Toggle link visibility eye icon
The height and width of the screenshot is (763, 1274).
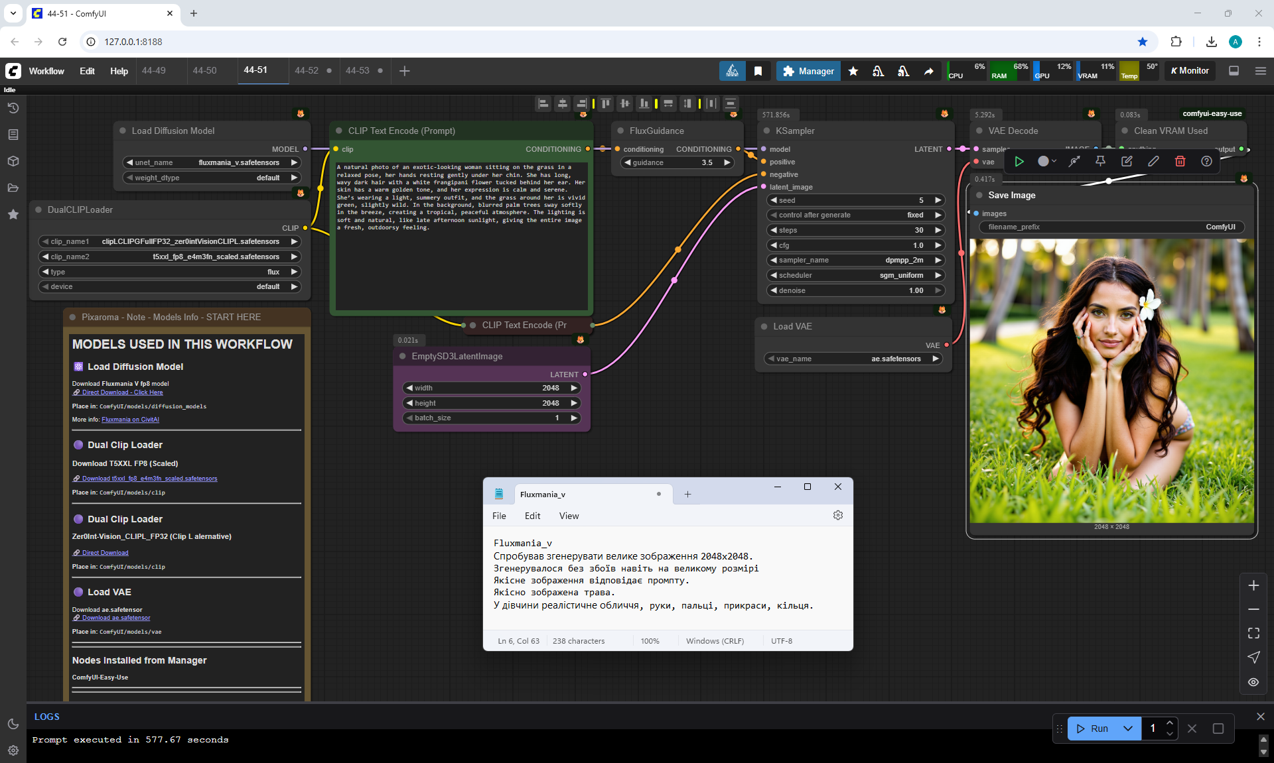1253,681
